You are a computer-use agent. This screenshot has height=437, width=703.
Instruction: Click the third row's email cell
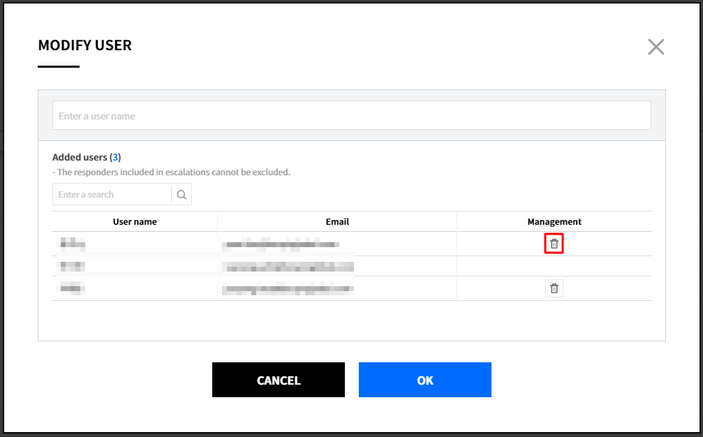coord(288,288)
